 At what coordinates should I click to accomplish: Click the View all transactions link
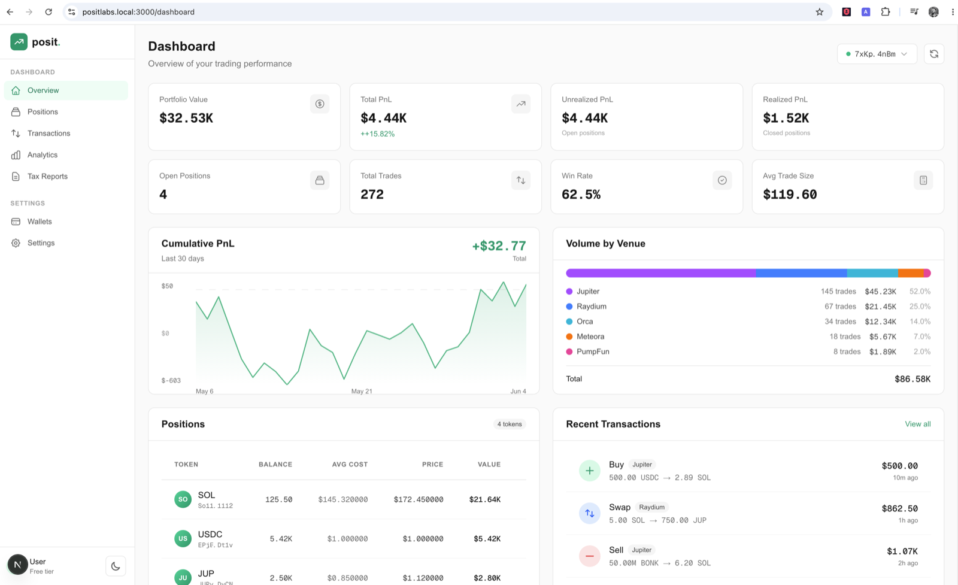pyautogui.click(x=917, y=424)
